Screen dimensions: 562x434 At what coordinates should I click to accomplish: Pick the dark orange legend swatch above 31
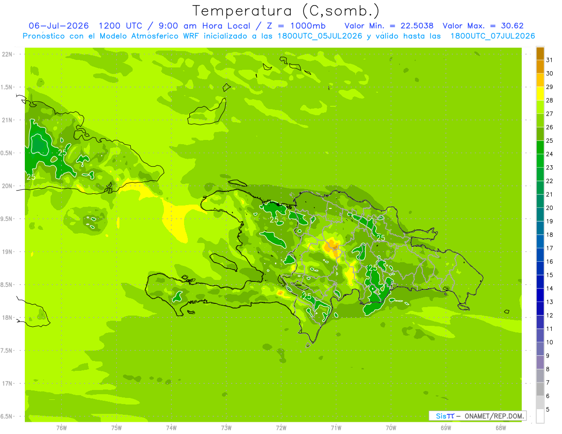tap(540, 53)
